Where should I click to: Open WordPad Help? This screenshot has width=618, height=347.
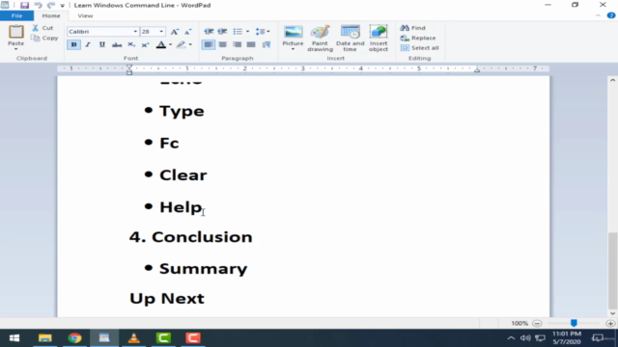[x=611, y=15]
